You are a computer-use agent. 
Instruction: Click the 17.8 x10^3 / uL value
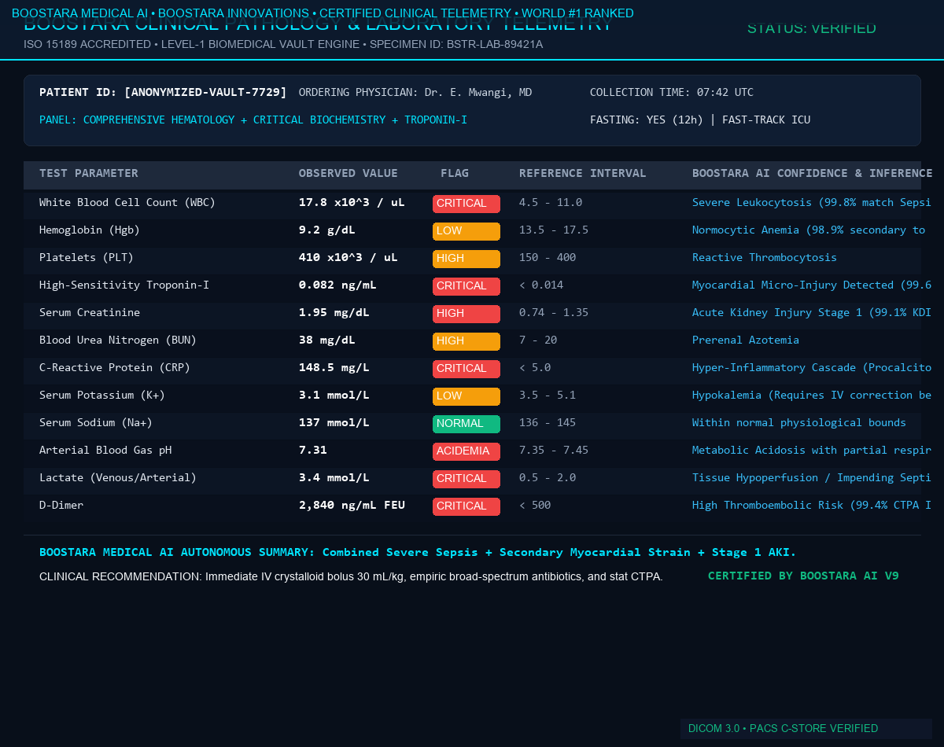coord(352,202)
